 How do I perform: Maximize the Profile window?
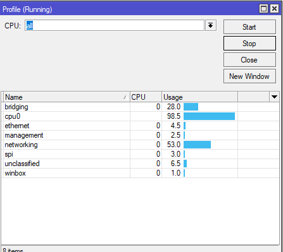[263, 9]
